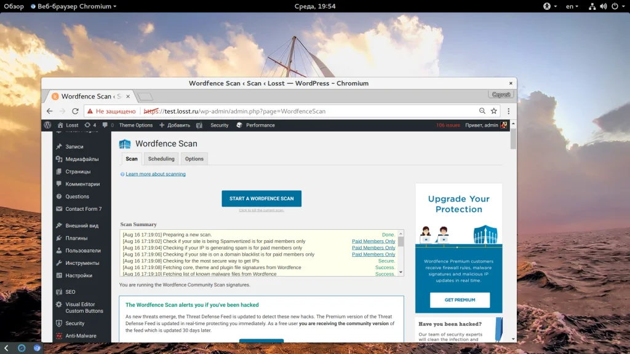Click the Performance cube icon
The height and width of the screenshot is (354, 630).
click(x=239, y=125)
